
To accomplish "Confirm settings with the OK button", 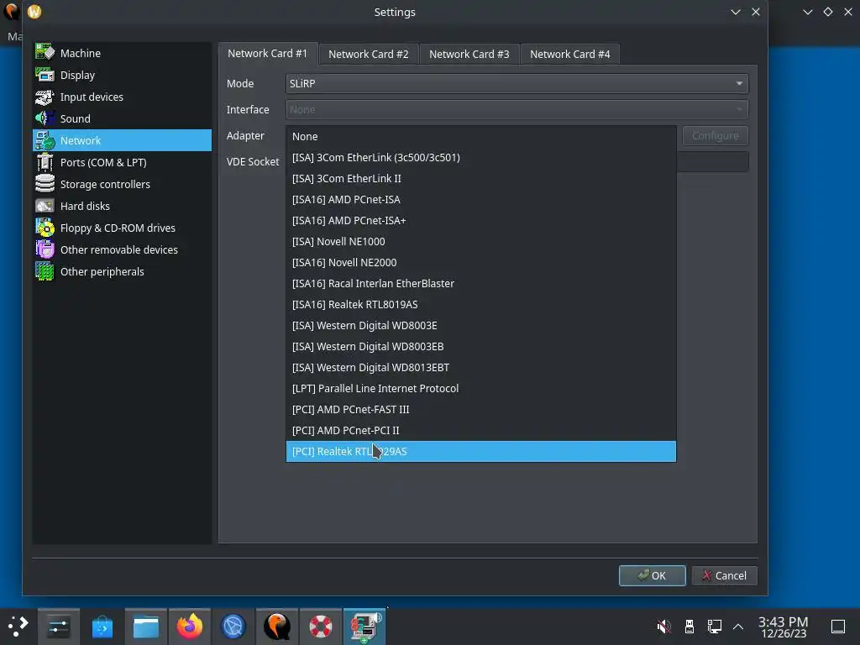I will coord(652,575).
